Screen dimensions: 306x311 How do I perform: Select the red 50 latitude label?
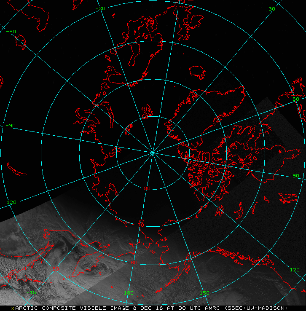[56, 269]
